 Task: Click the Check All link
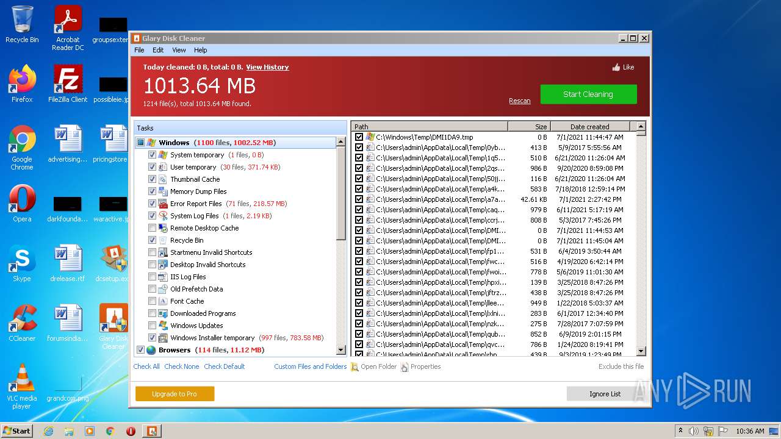(146, 366)
